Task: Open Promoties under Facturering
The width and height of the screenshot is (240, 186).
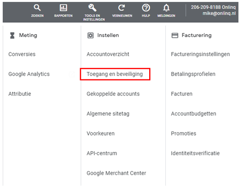Action: click(x=184, y=133)
